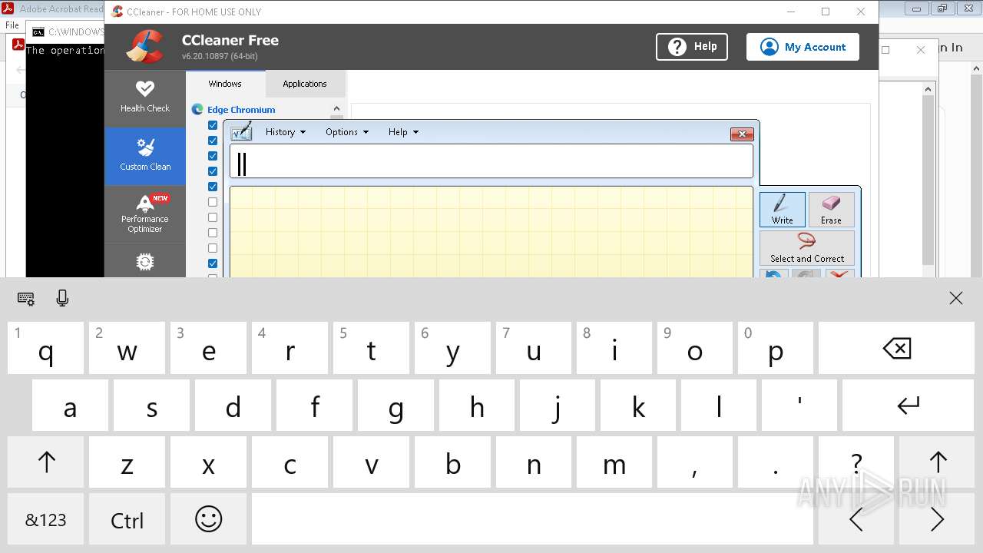Open the Math Input Panel Help dropdown

click(403, 132)
